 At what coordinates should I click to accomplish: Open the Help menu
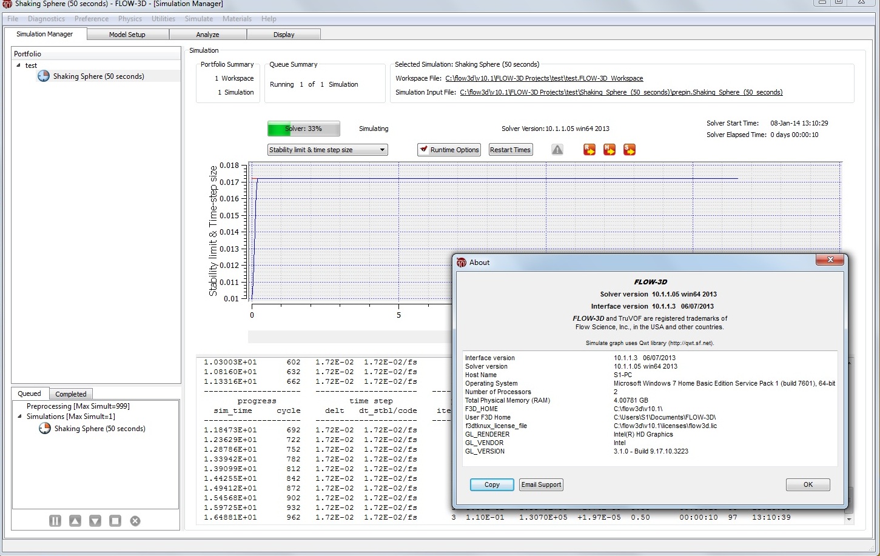[269, 19]
